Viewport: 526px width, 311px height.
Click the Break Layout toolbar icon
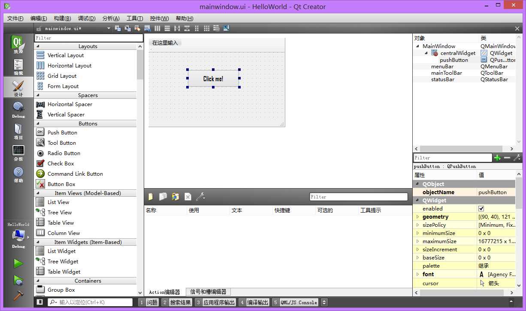pos(217,28)
